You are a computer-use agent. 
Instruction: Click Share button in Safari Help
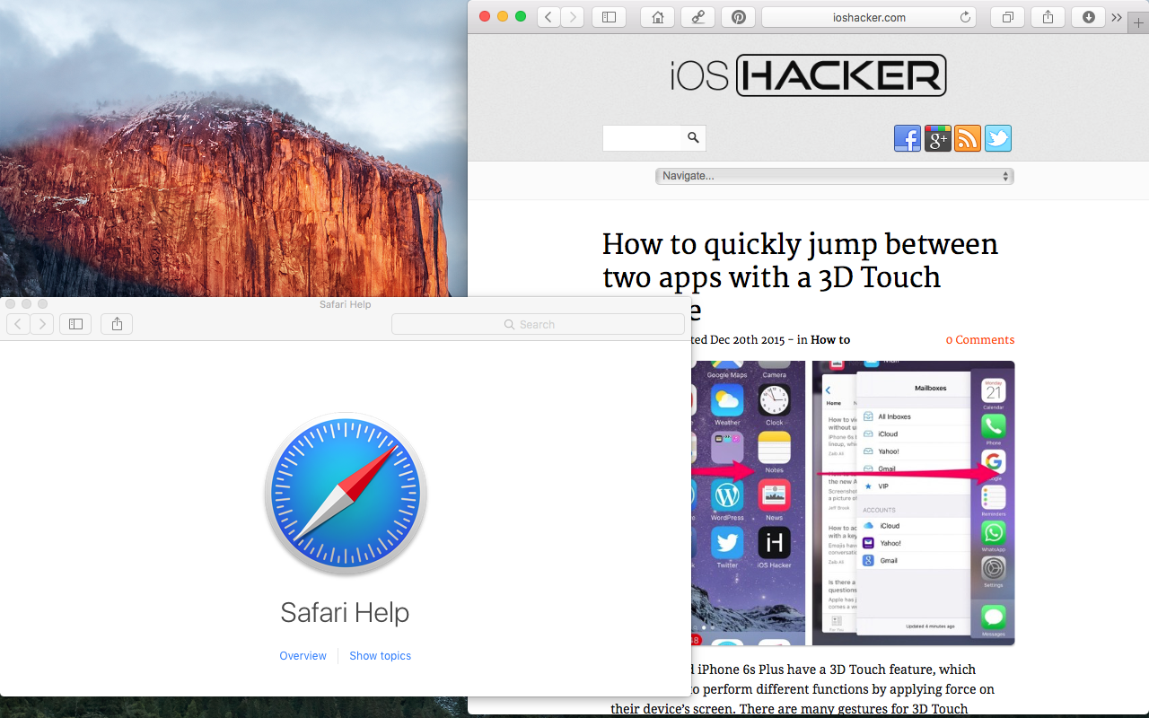[x=117, y=324]
